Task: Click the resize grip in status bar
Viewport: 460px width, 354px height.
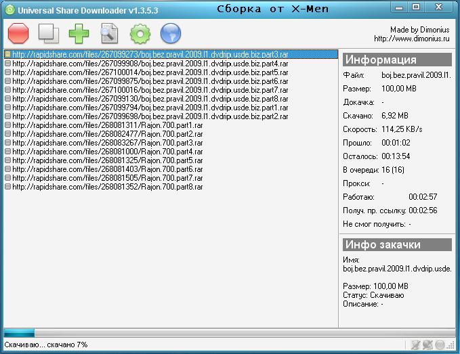Action: tap(451, 346)
